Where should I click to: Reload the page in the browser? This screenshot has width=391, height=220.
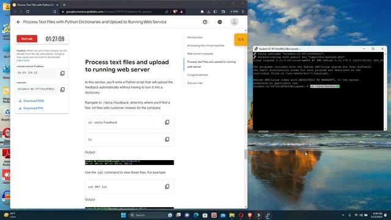[27, 12]
